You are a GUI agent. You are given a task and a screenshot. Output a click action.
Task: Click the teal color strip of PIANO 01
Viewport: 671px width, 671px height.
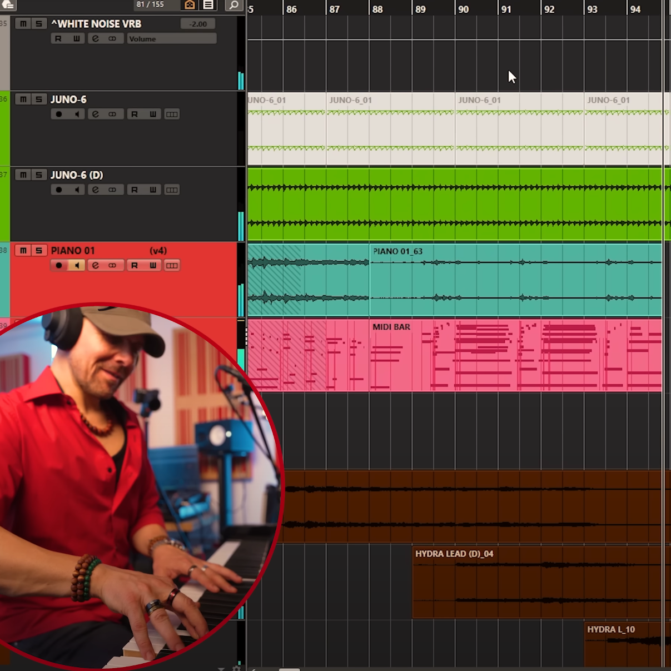click(5, 280)
